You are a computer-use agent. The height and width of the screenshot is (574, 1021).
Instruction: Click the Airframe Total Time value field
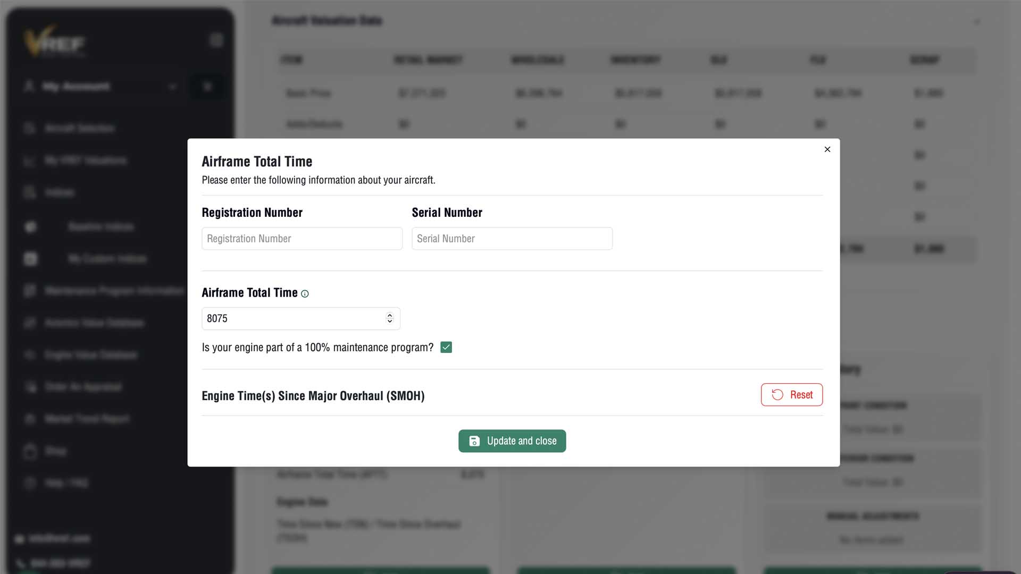pos(301,318)
